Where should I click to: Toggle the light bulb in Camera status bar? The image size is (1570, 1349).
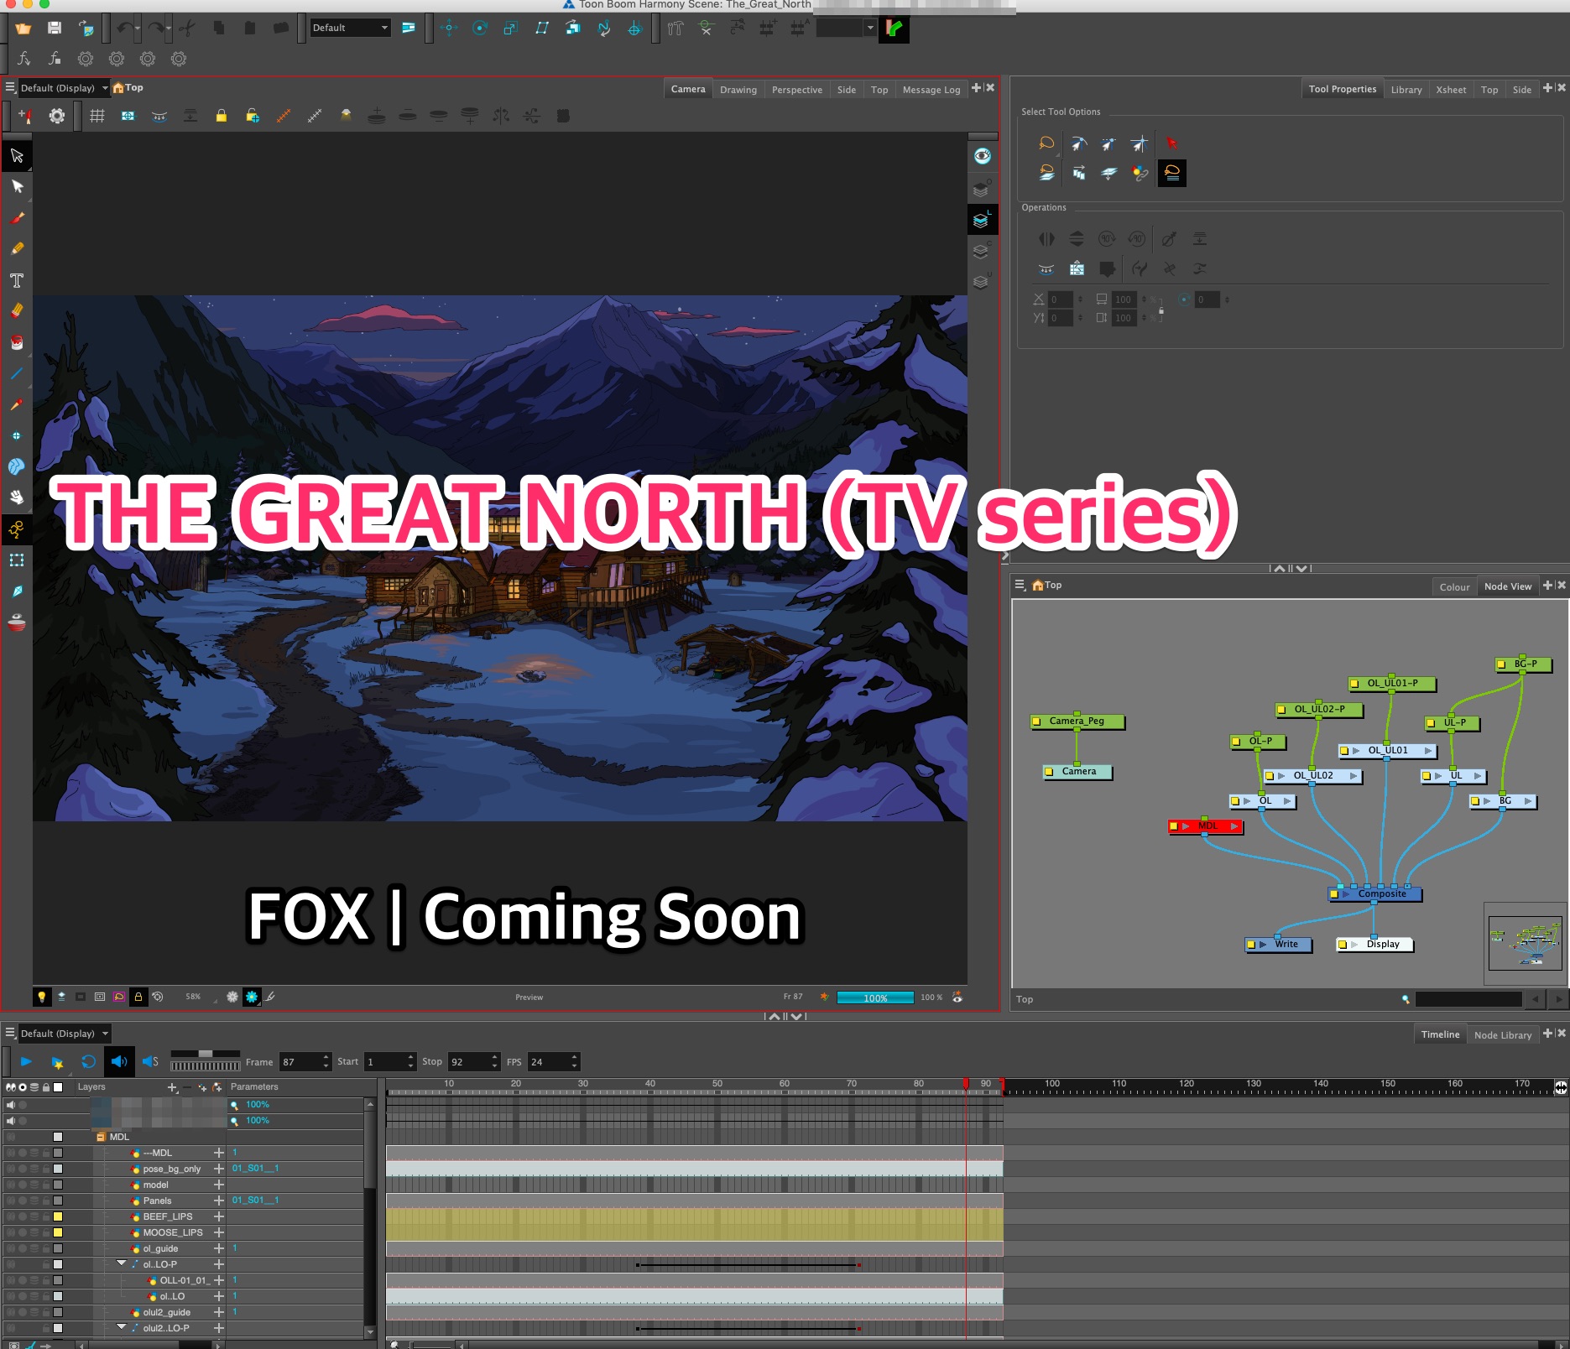click(41, 997)
